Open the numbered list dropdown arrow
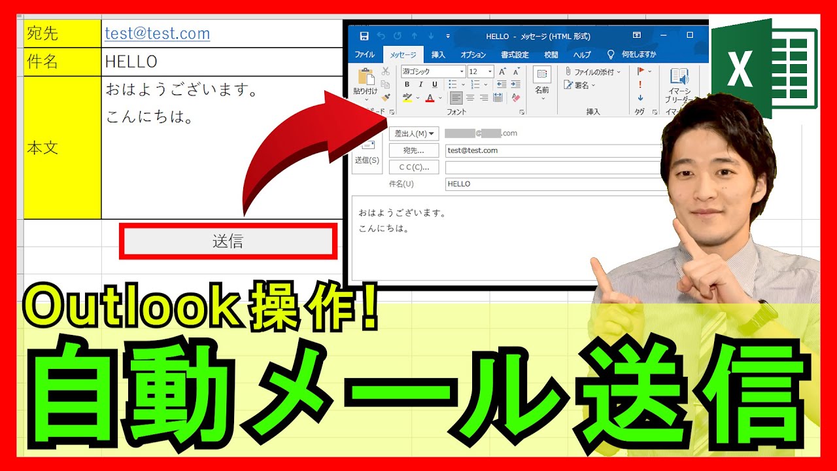The width and height of the screenshot is (837, 471). coord(486,85)
